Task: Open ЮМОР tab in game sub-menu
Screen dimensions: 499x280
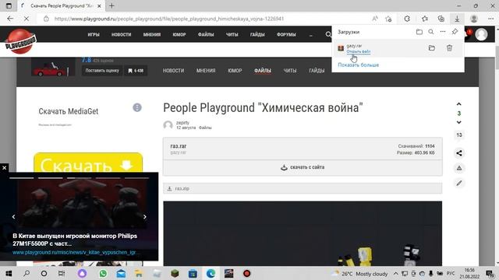Action: (x=235, y=71)
